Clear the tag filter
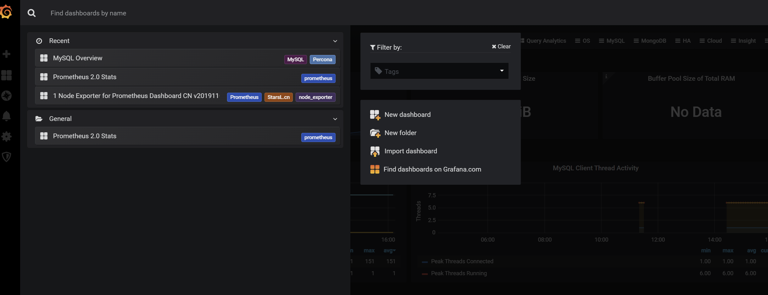Image resolution: width=768 pixels, height=295 pixels. (501, 46)
